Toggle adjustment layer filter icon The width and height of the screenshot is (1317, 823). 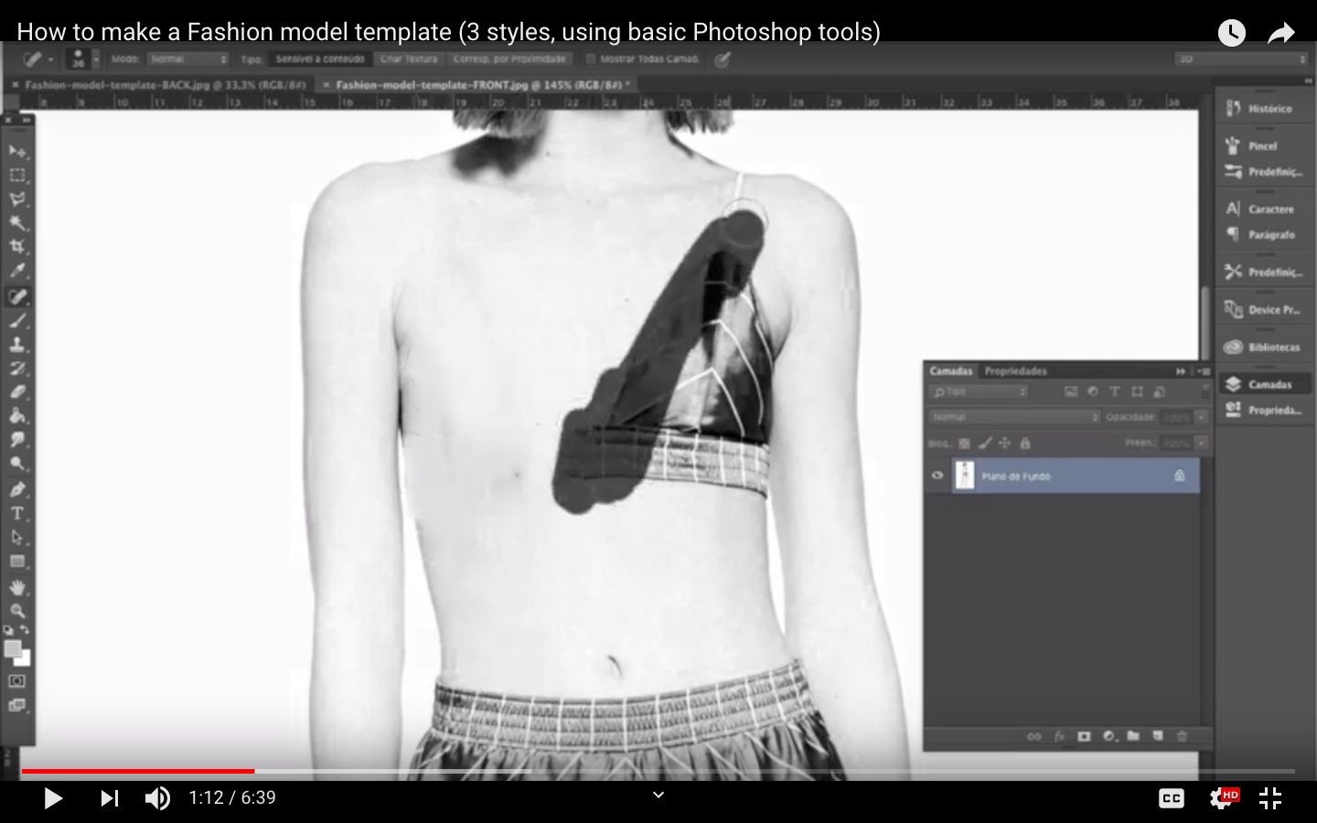click(x=1093, y=391)
